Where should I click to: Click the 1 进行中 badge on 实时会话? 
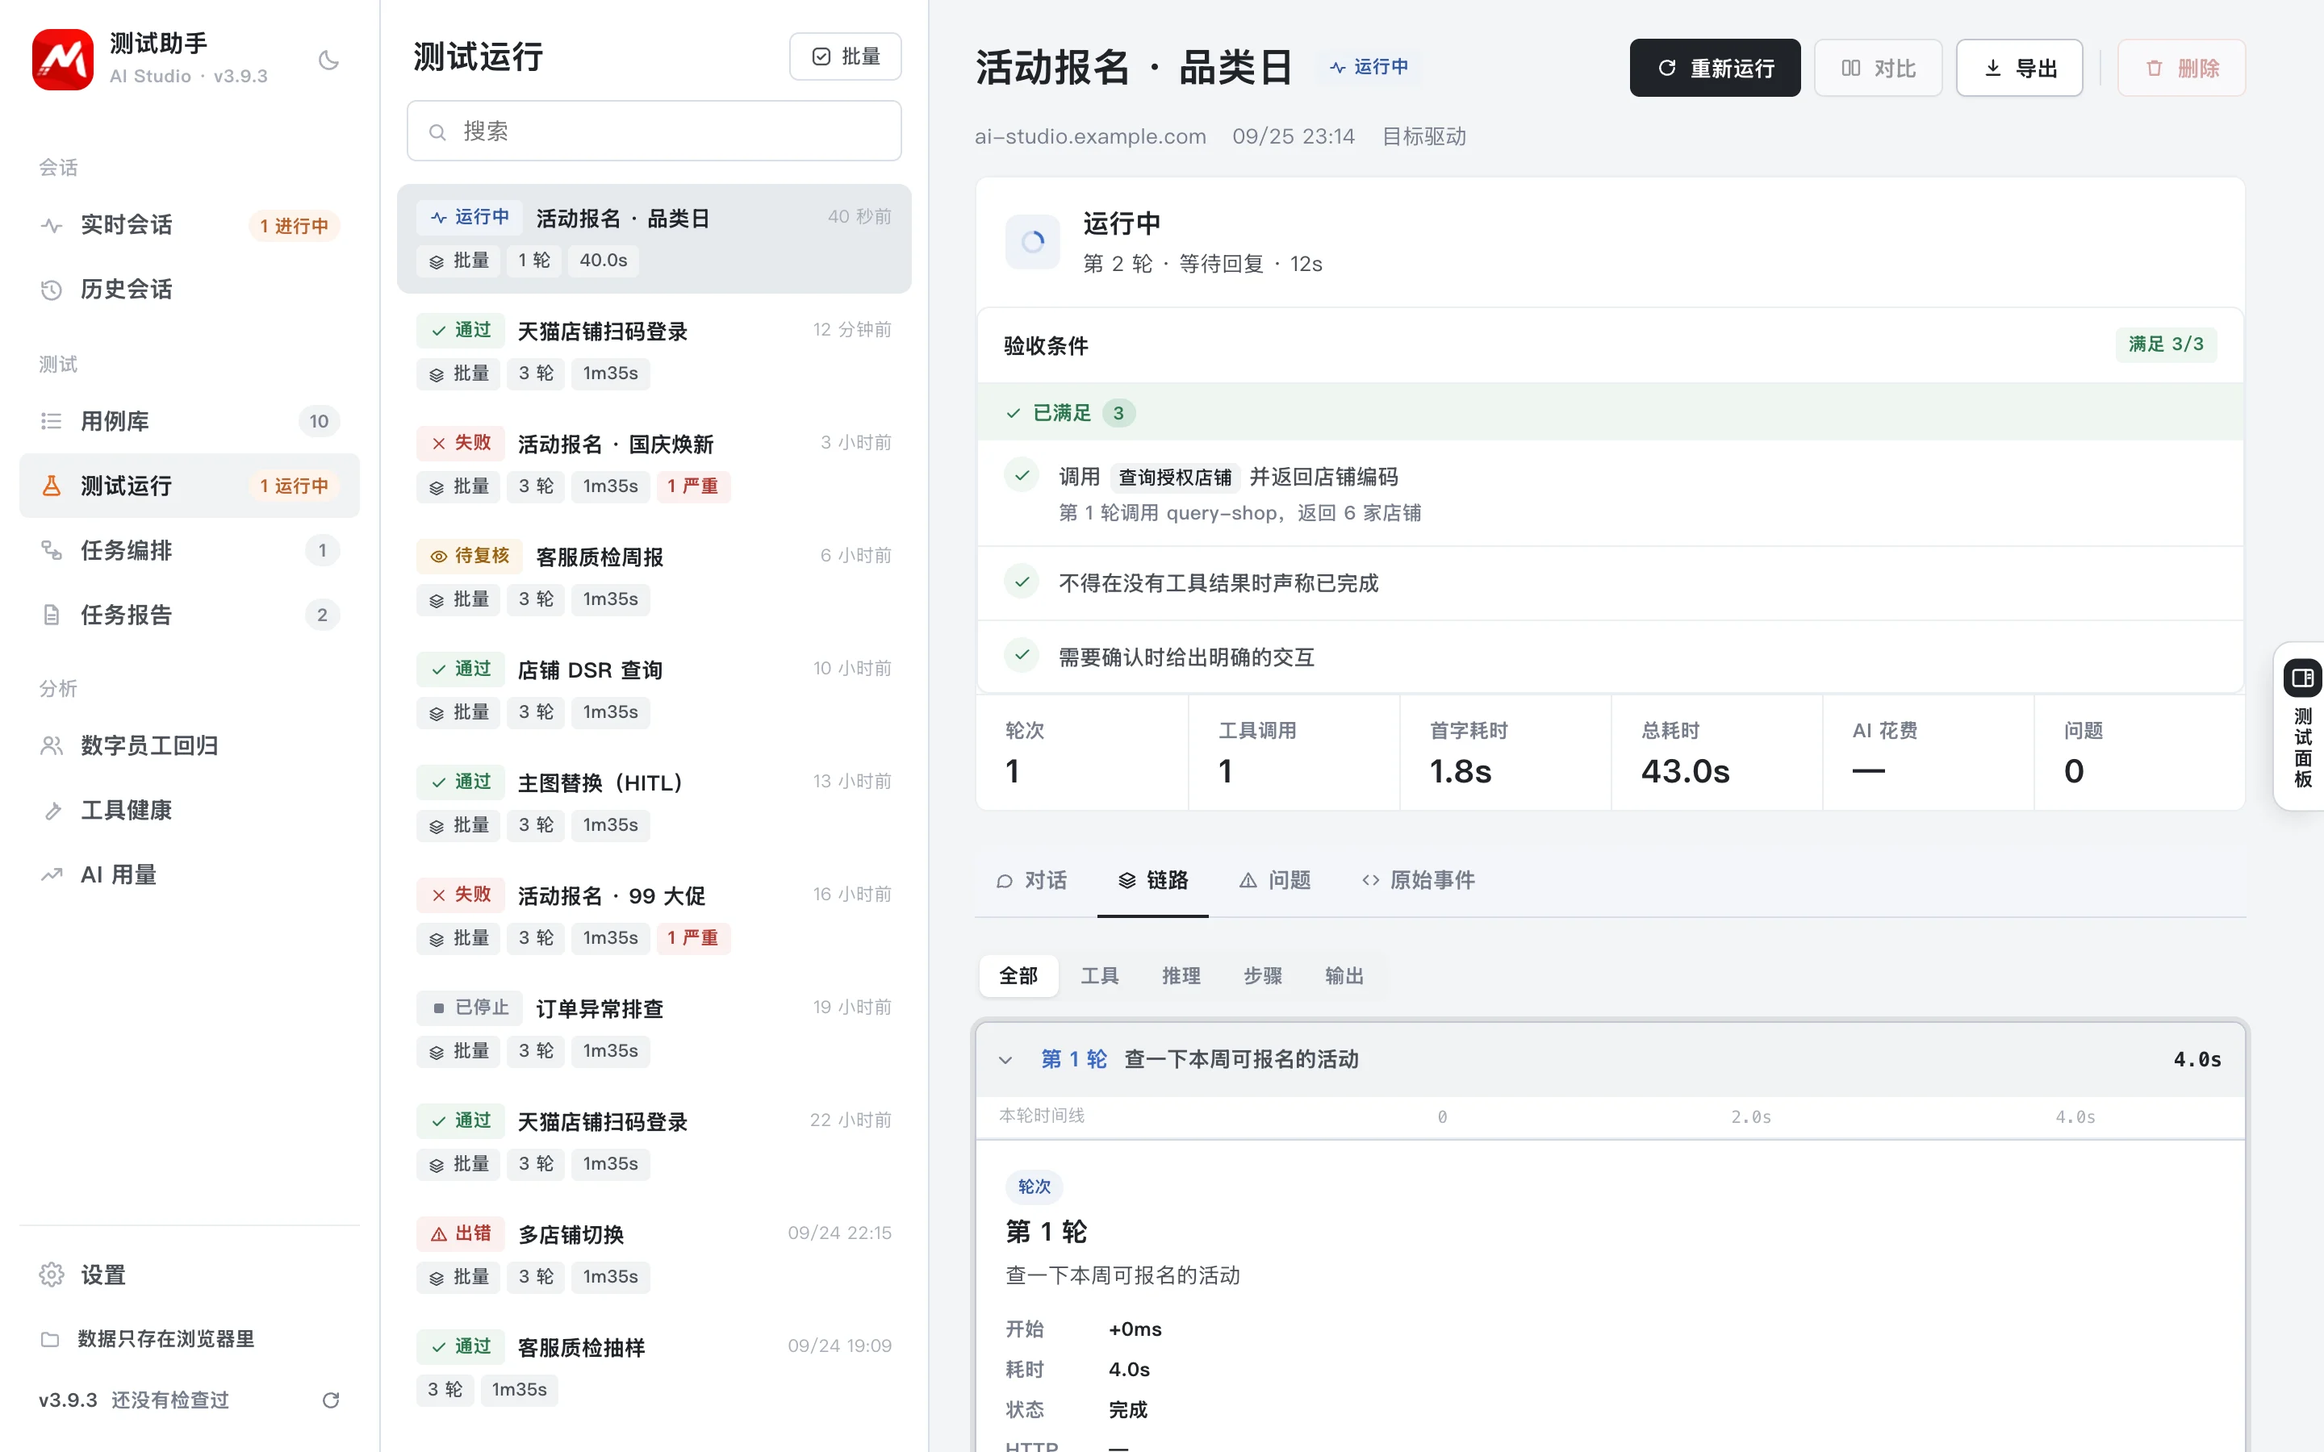point(294,226)
